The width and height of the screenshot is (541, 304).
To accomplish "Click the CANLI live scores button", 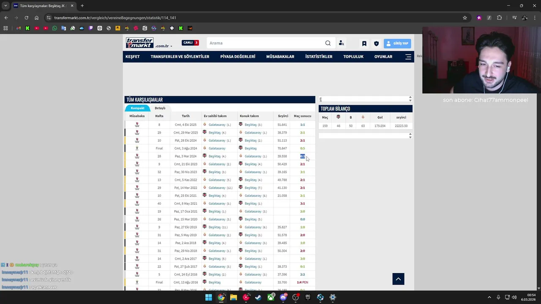I will 190,43.
